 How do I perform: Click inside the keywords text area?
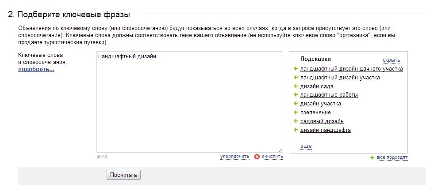190,102
